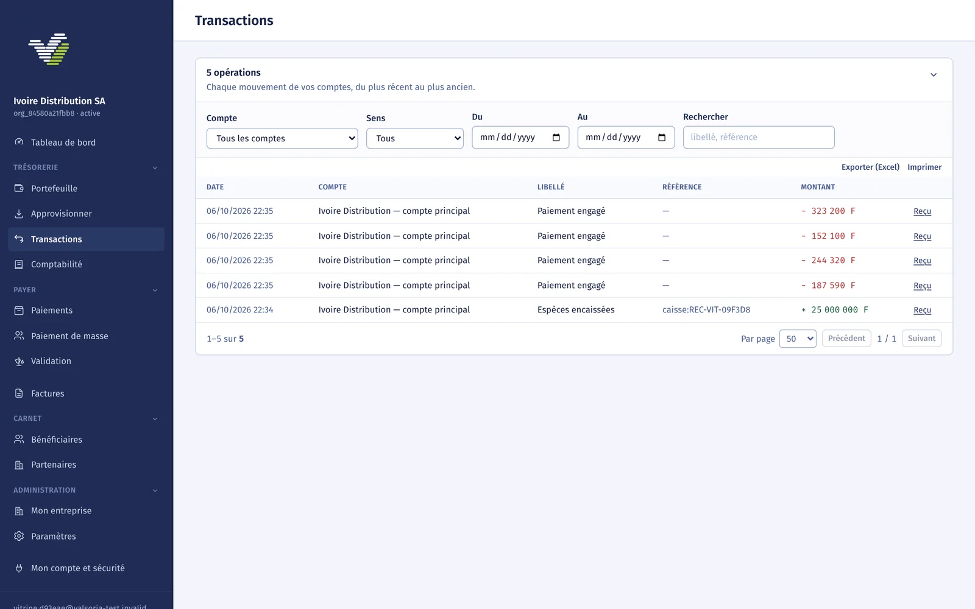Open Portefeuille in the sidebar
The image size is (975, 609).
pos(87,188)
